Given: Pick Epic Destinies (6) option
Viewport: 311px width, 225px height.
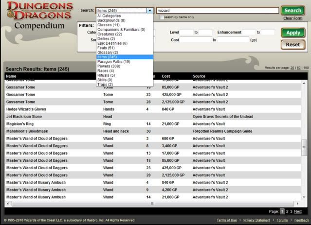Looking at the screenshot, I should 112,43.
